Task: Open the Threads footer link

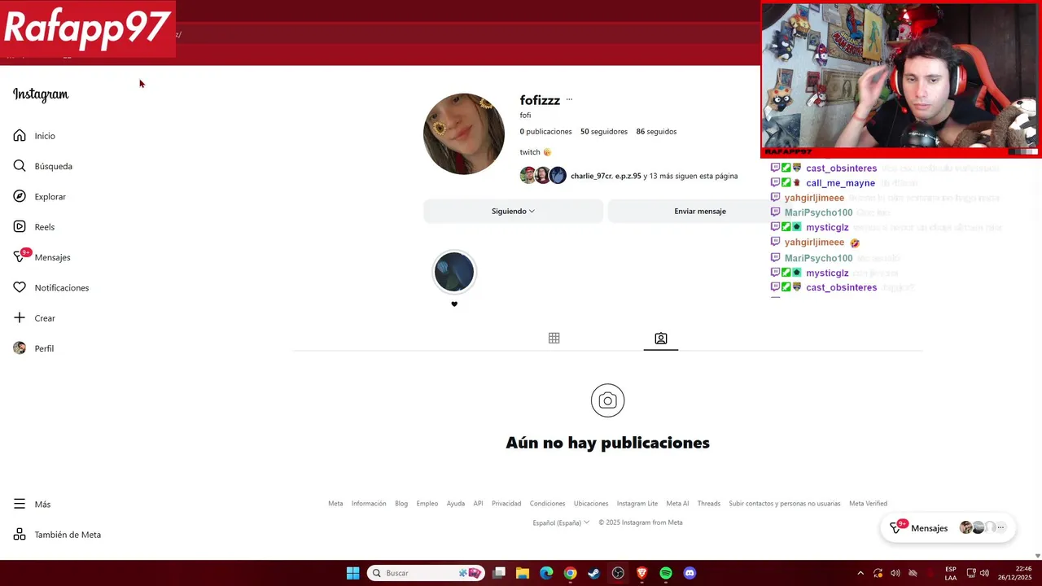Action: [x=709, y=503]
